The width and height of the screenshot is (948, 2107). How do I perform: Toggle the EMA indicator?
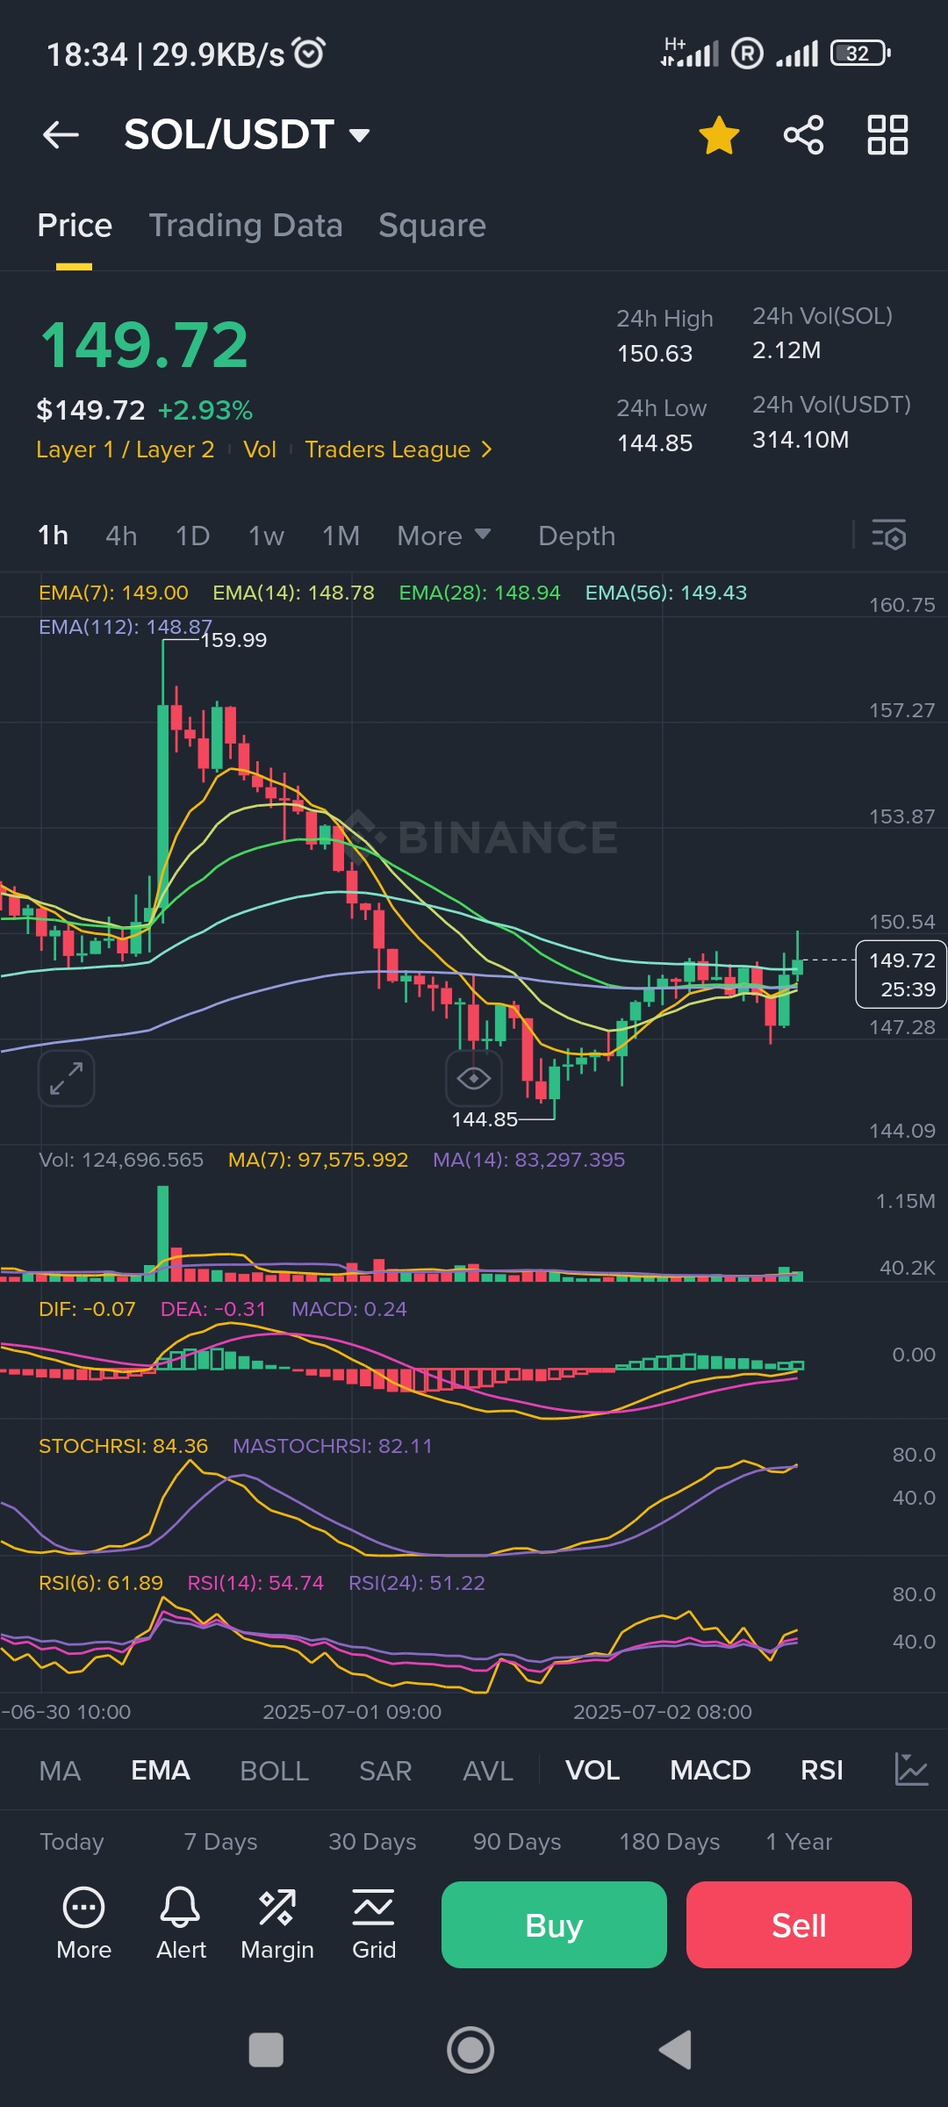(161, 1771)
